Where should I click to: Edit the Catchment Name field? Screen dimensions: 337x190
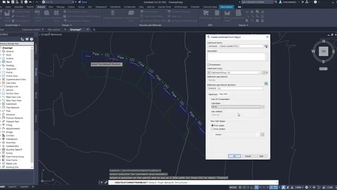coord(235,46)
